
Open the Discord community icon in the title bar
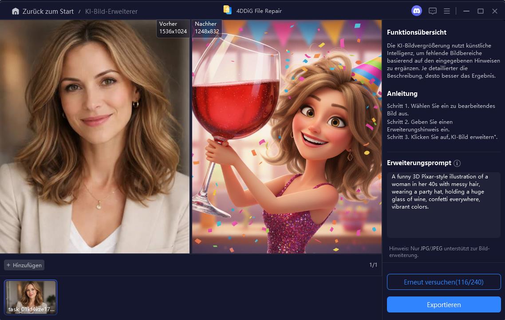coord(417,11)
